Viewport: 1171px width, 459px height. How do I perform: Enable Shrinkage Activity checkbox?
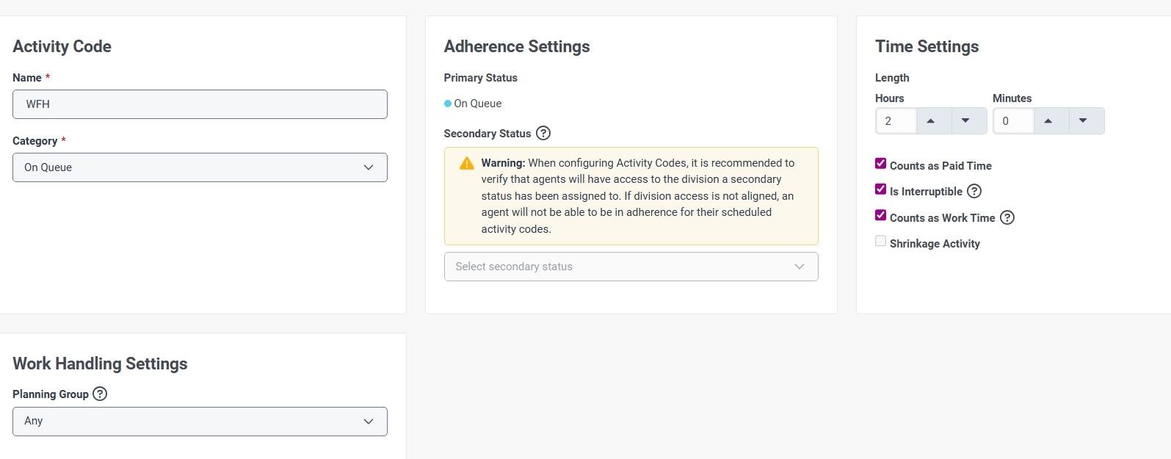[881, 241]
